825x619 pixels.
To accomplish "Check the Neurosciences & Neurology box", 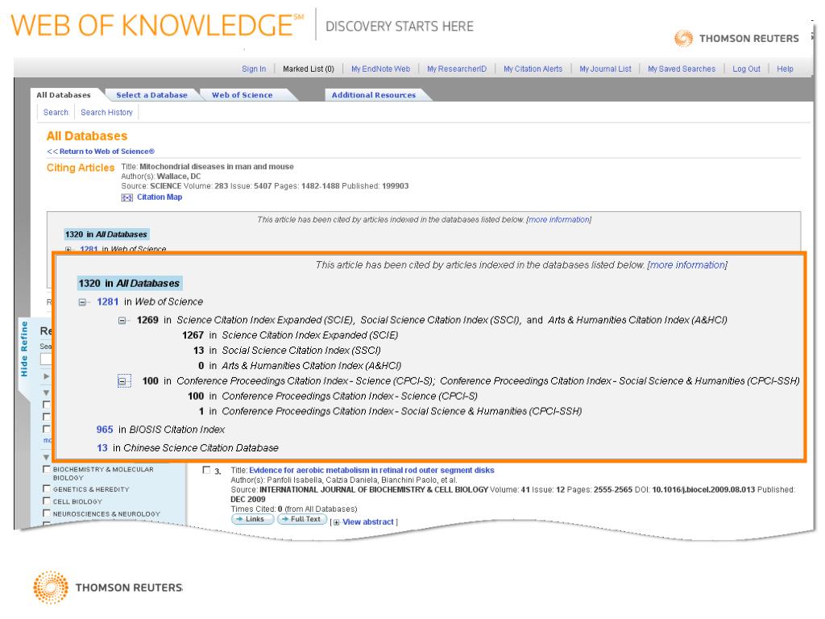I will coord(46,513).
